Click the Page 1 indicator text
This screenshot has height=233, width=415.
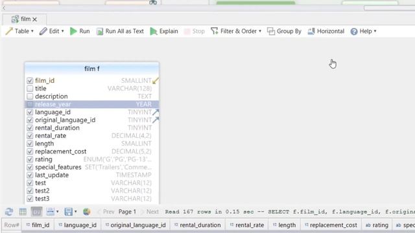(127, 212)
